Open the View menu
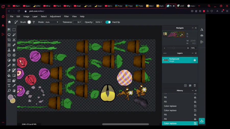The height and width of the screenshot is (129, 230). pos(74,16)
